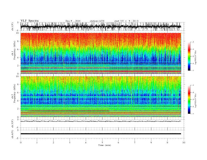Screen dimensions: 207x160
Task: Click the ch.1 waveform plot at top
Action: (101, 26)
